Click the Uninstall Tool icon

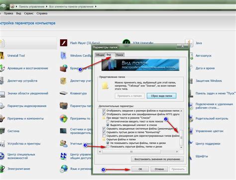2,56
